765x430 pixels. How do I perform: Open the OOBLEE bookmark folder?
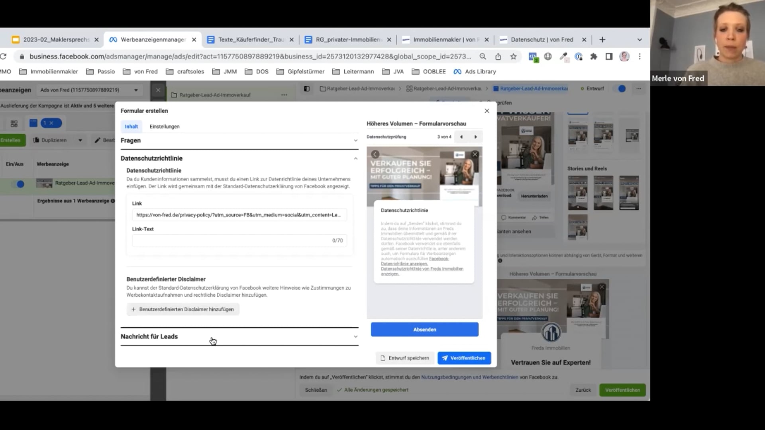click(x=429, y=72)
